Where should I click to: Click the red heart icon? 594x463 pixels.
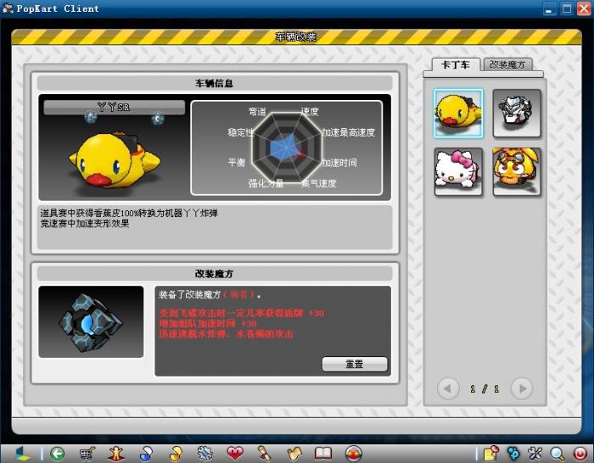[235, 453]
